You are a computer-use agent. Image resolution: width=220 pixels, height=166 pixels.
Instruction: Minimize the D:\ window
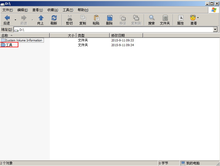(207, 4)
